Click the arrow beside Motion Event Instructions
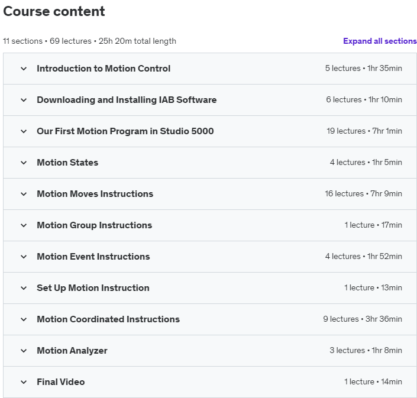 click(x=24, y=257)
